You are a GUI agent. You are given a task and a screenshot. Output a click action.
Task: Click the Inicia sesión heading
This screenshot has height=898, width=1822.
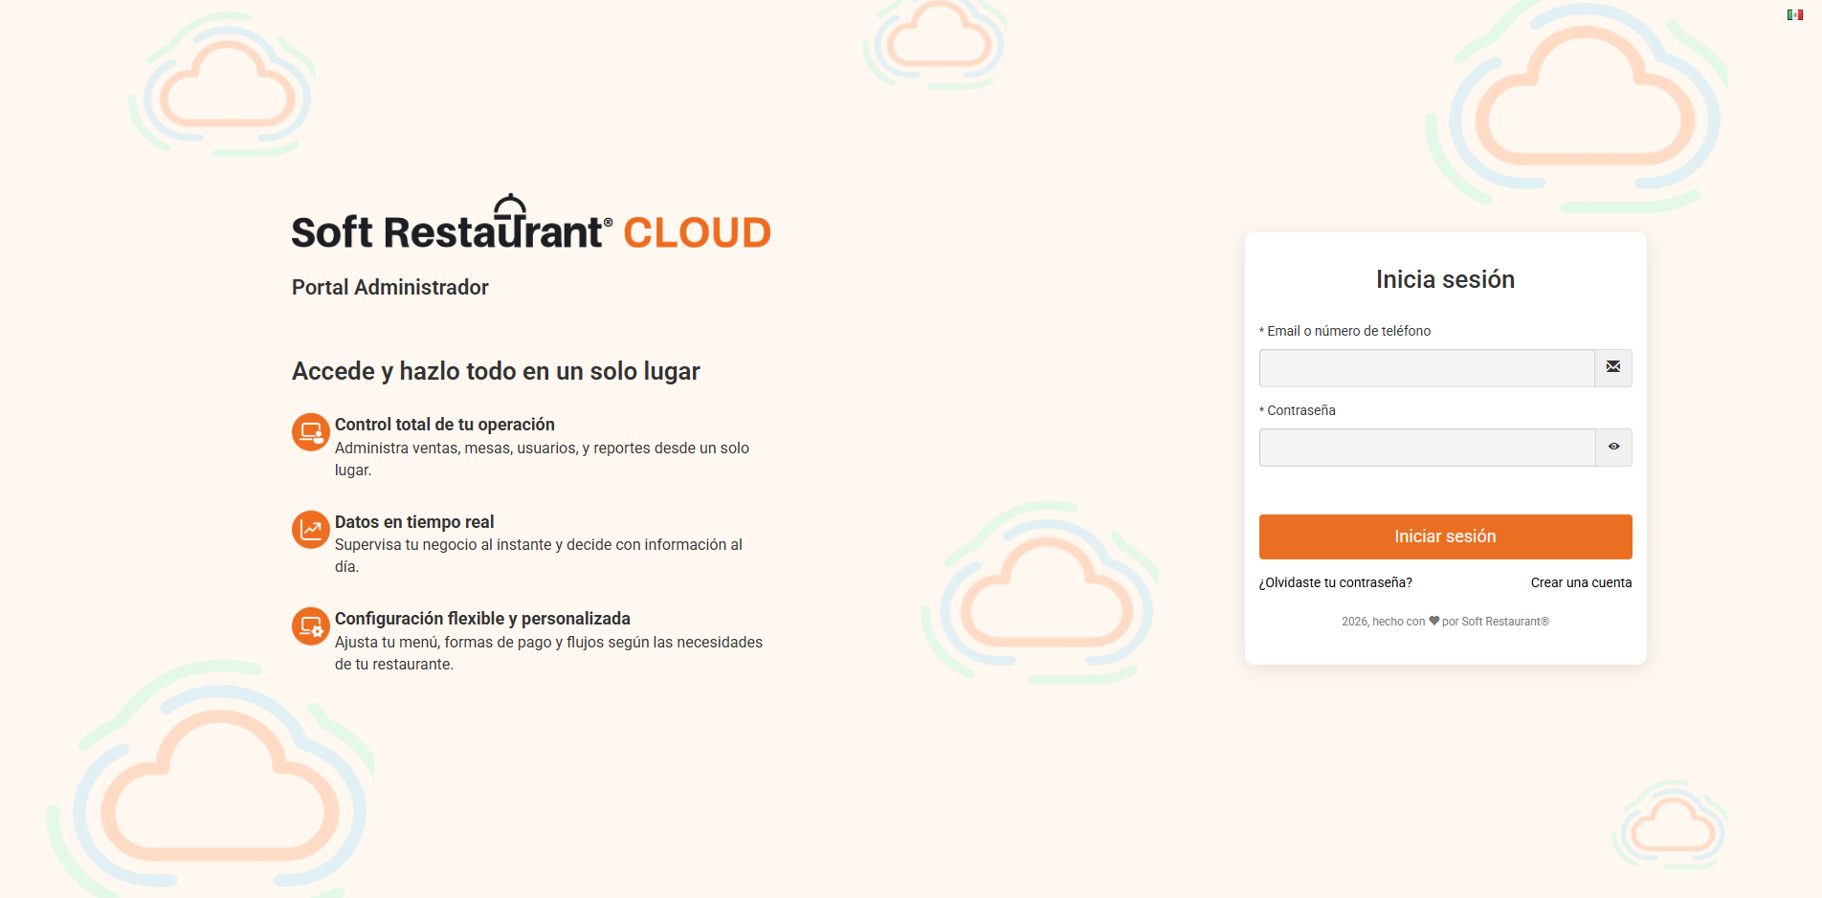[1445, 279]
